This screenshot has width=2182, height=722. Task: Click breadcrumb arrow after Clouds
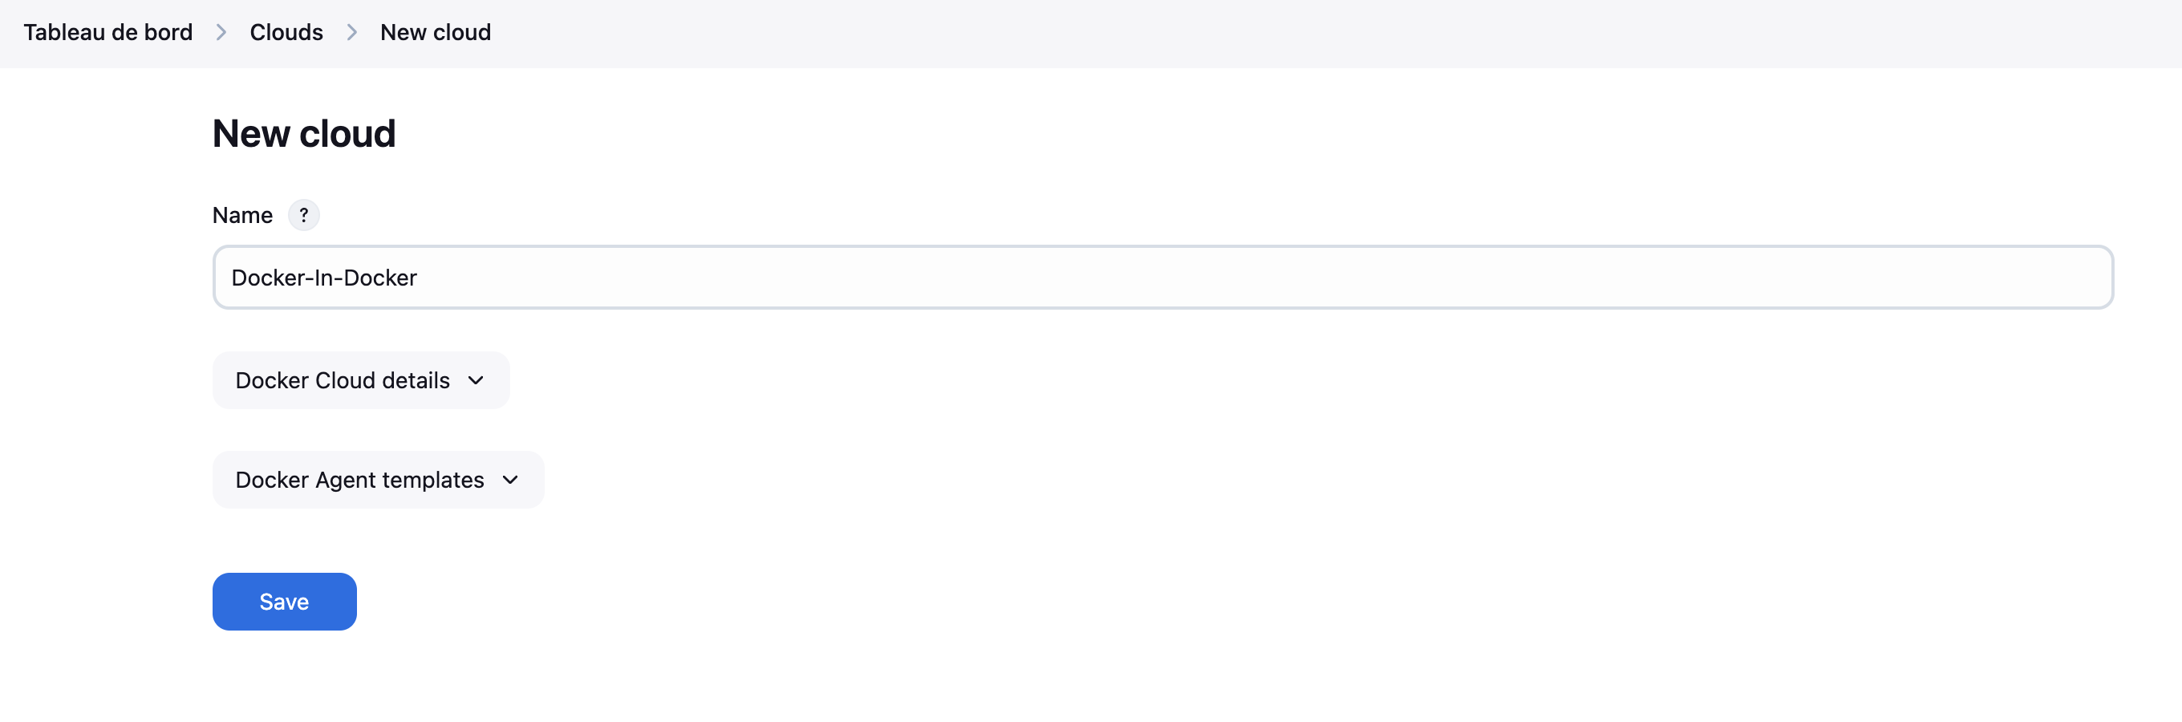351,32
